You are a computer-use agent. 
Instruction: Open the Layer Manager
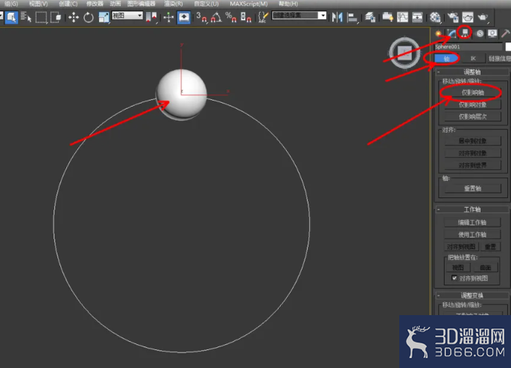click(x=370, y=17)
